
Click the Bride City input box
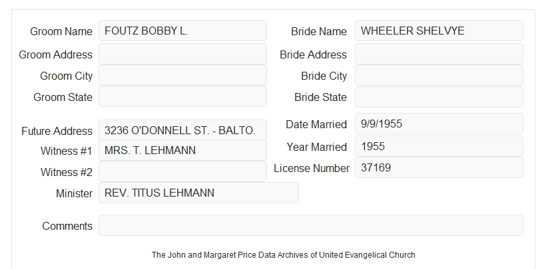click(x=439, y=75)
